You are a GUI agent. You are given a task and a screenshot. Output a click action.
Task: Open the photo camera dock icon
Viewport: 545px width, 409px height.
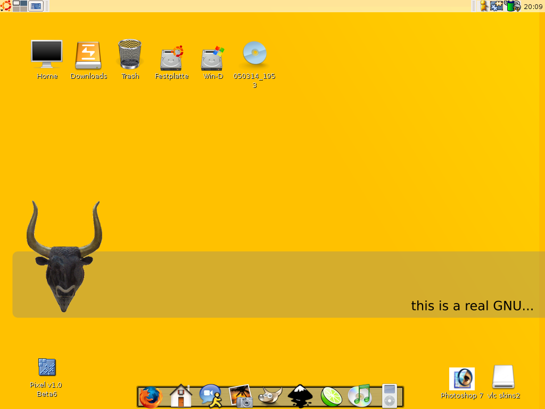pos(241,396)
